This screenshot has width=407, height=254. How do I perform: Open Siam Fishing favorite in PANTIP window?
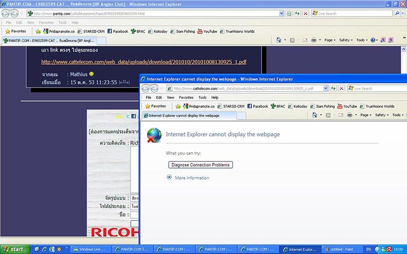pos(183,31)
